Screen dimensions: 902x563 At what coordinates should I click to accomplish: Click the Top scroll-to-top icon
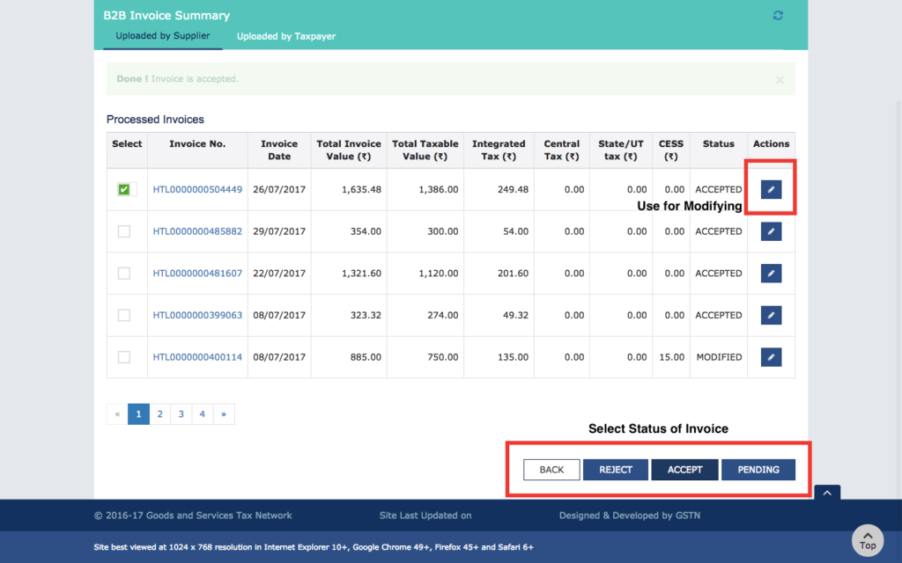click(x=868, y=540)
